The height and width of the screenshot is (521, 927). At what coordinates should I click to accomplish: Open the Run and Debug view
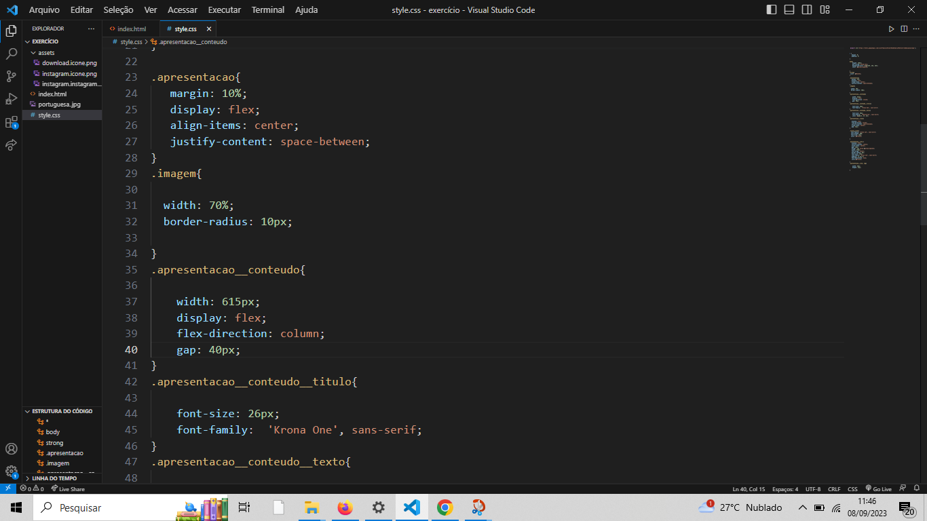(11, 99)
